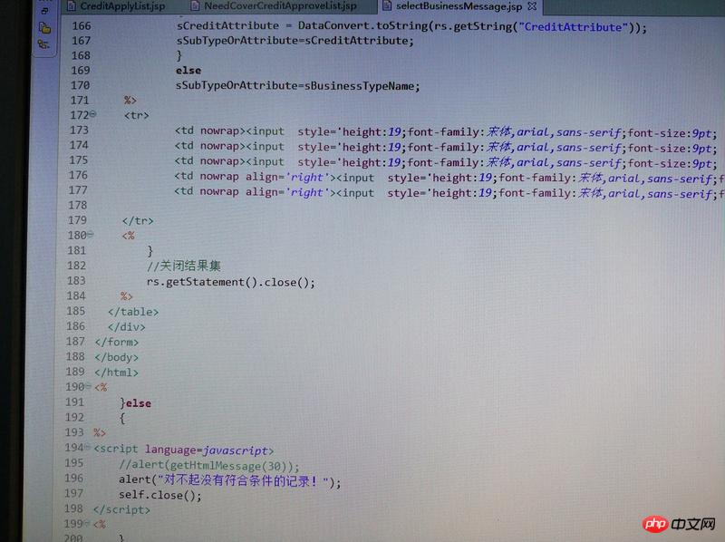Click the "<tr>" tag on line 172

click(x=137, y=115)
